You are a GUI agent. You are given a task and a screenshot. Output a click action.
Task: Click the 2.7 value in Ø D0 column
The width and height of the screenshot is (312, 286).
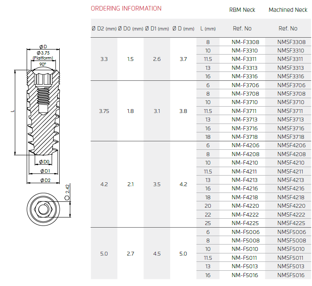click(x=130, y=253)
